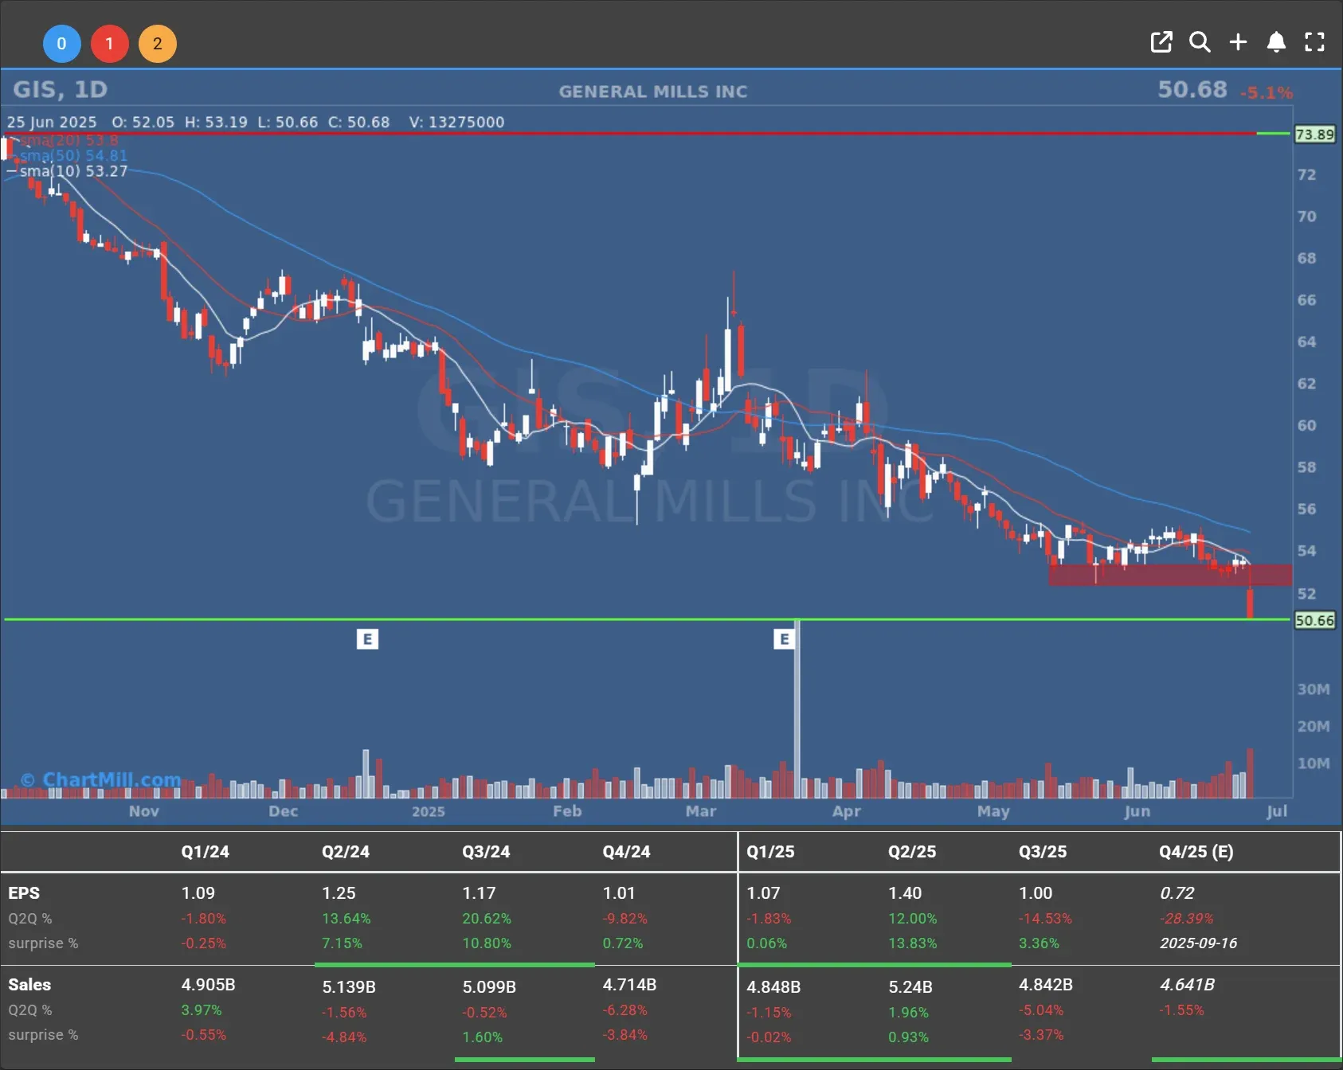Click EPS Q2Q value -28.39%
The image size is (1343, 1070).
(1186, 919)
